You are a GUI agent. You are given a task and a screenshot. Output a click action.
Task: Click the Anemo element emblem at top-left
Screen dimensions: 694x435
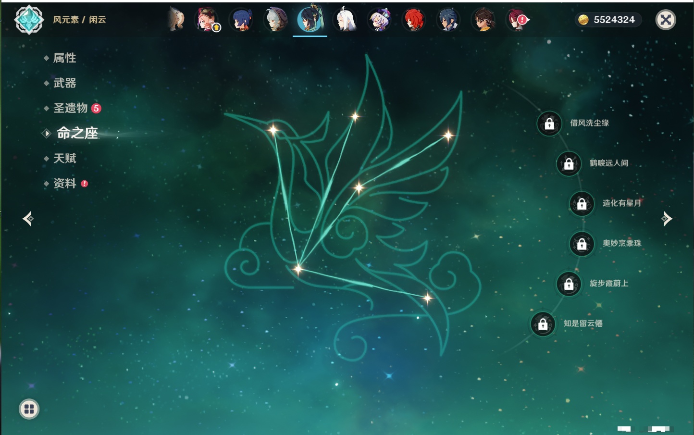tap(29, 20)
